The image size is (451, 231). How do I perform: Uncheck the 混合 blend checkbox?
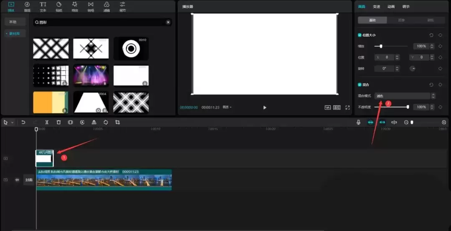[x=360, y=85]
